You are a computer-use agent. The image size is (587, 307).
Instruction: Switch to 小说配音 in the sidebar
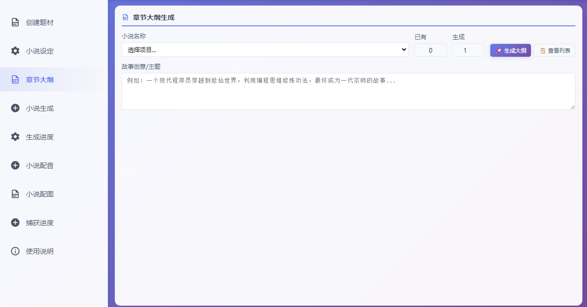40,165
